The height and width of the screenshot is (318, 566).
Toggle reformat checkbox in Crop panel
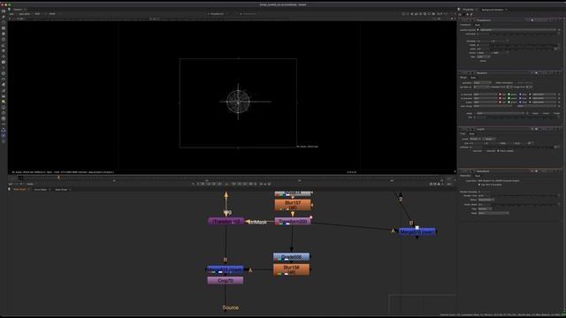tap(471, 151)
